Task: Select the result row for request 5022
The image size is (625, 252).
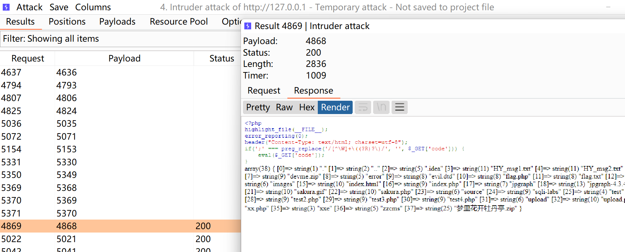Action: (x=103, y=239)
